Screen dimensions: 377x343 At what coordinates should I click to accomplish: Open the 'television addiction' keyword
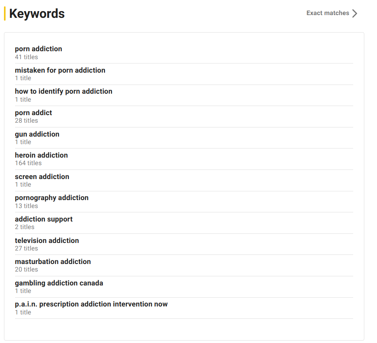click(x=47, y=241)
